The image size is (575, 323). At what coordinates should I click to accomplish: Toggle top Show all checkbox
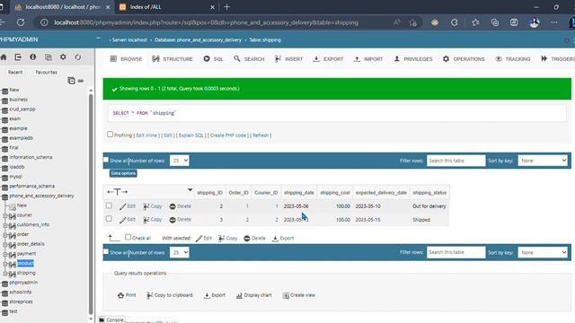(x=106, y=160)
